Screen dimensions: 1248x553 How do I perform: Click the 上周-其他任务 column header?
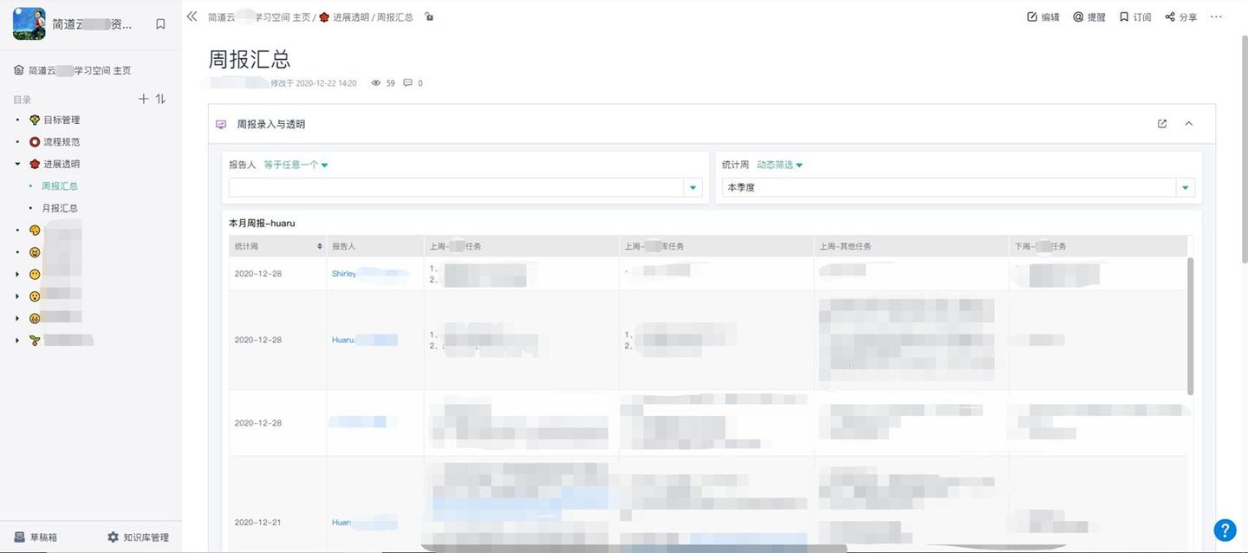[912, 246]
